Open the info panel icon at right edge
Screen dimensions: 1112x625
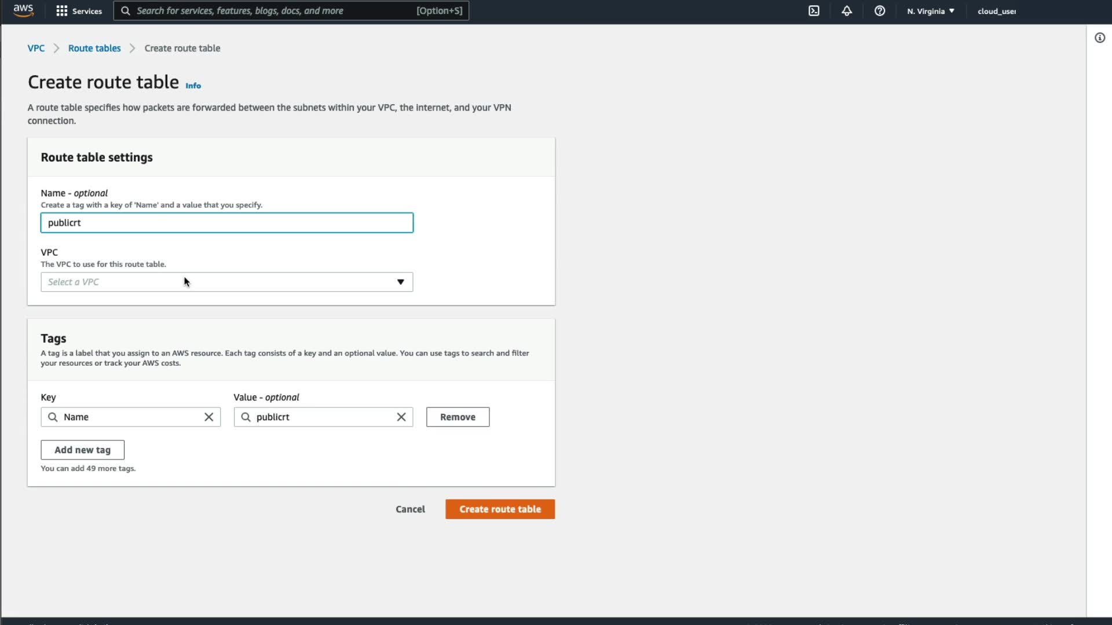coord(1099,38)
